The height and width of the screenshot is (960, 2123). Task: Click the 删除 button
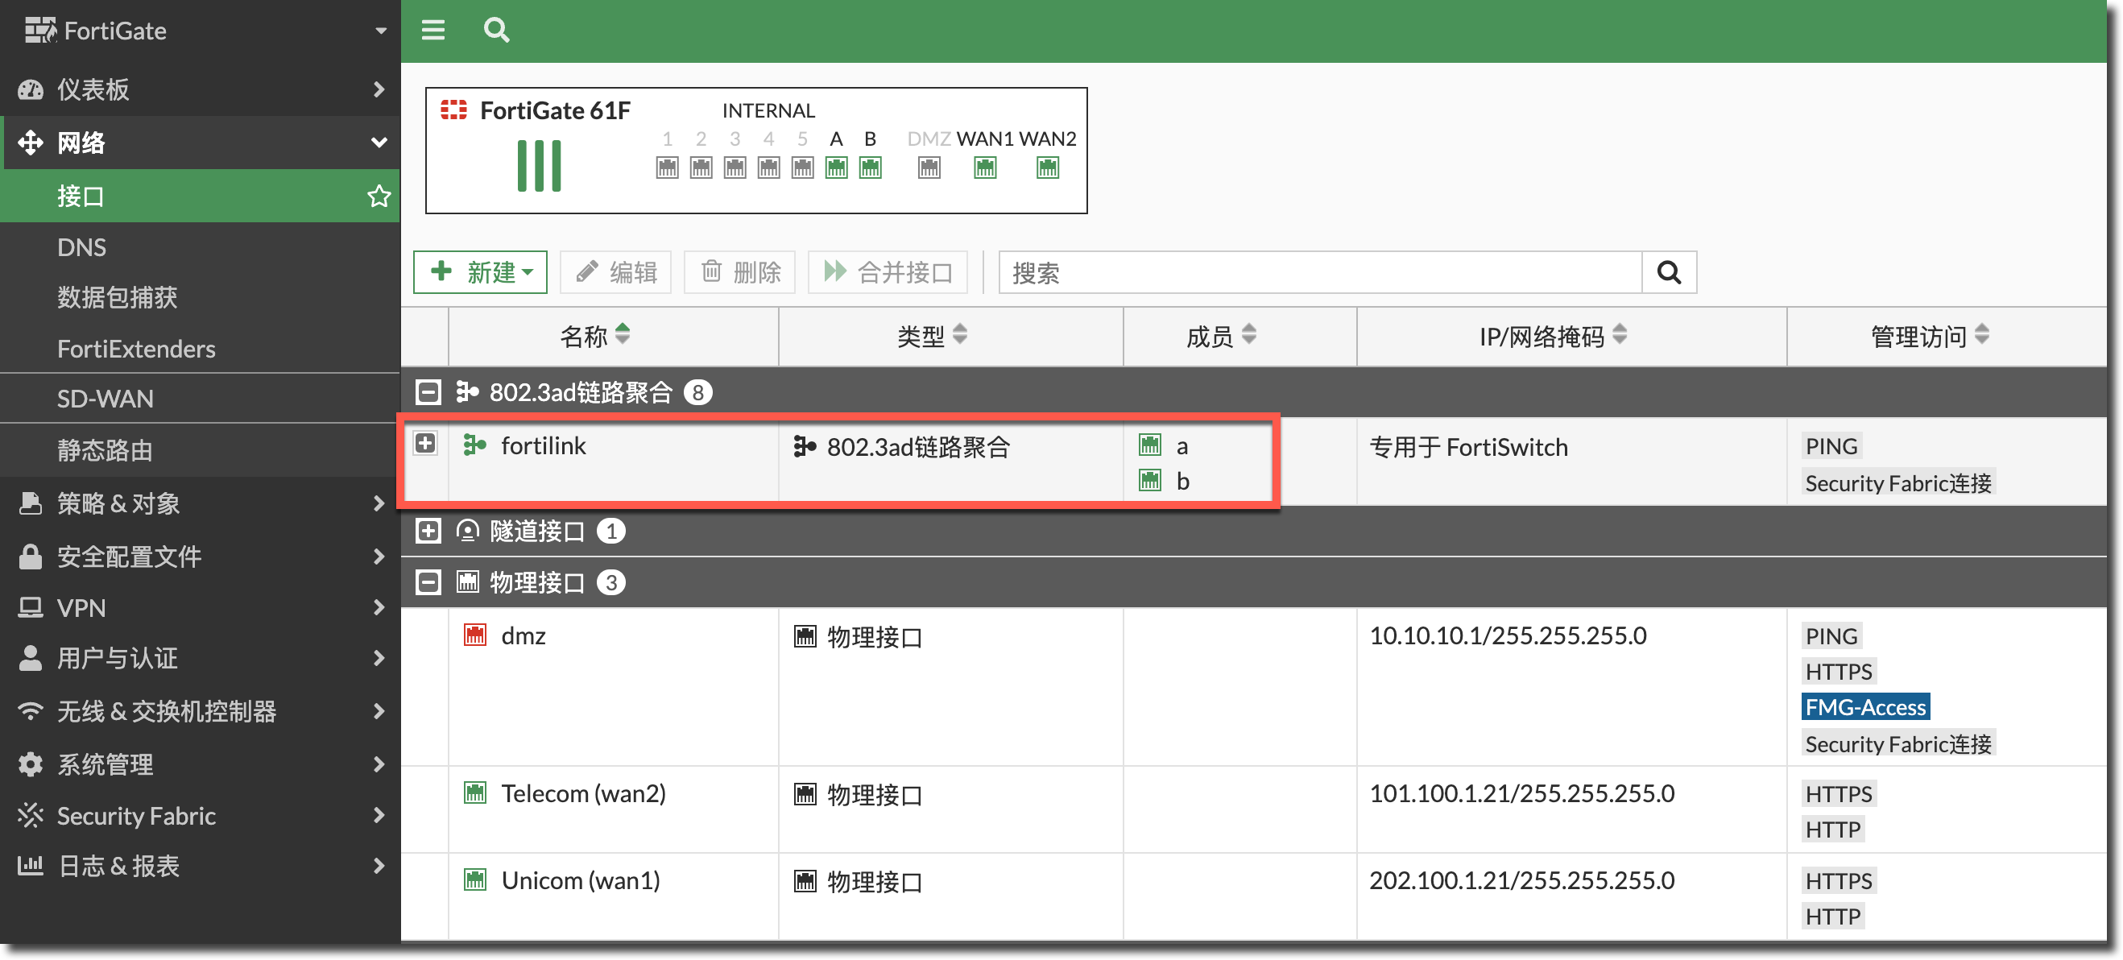click(740, 273)
